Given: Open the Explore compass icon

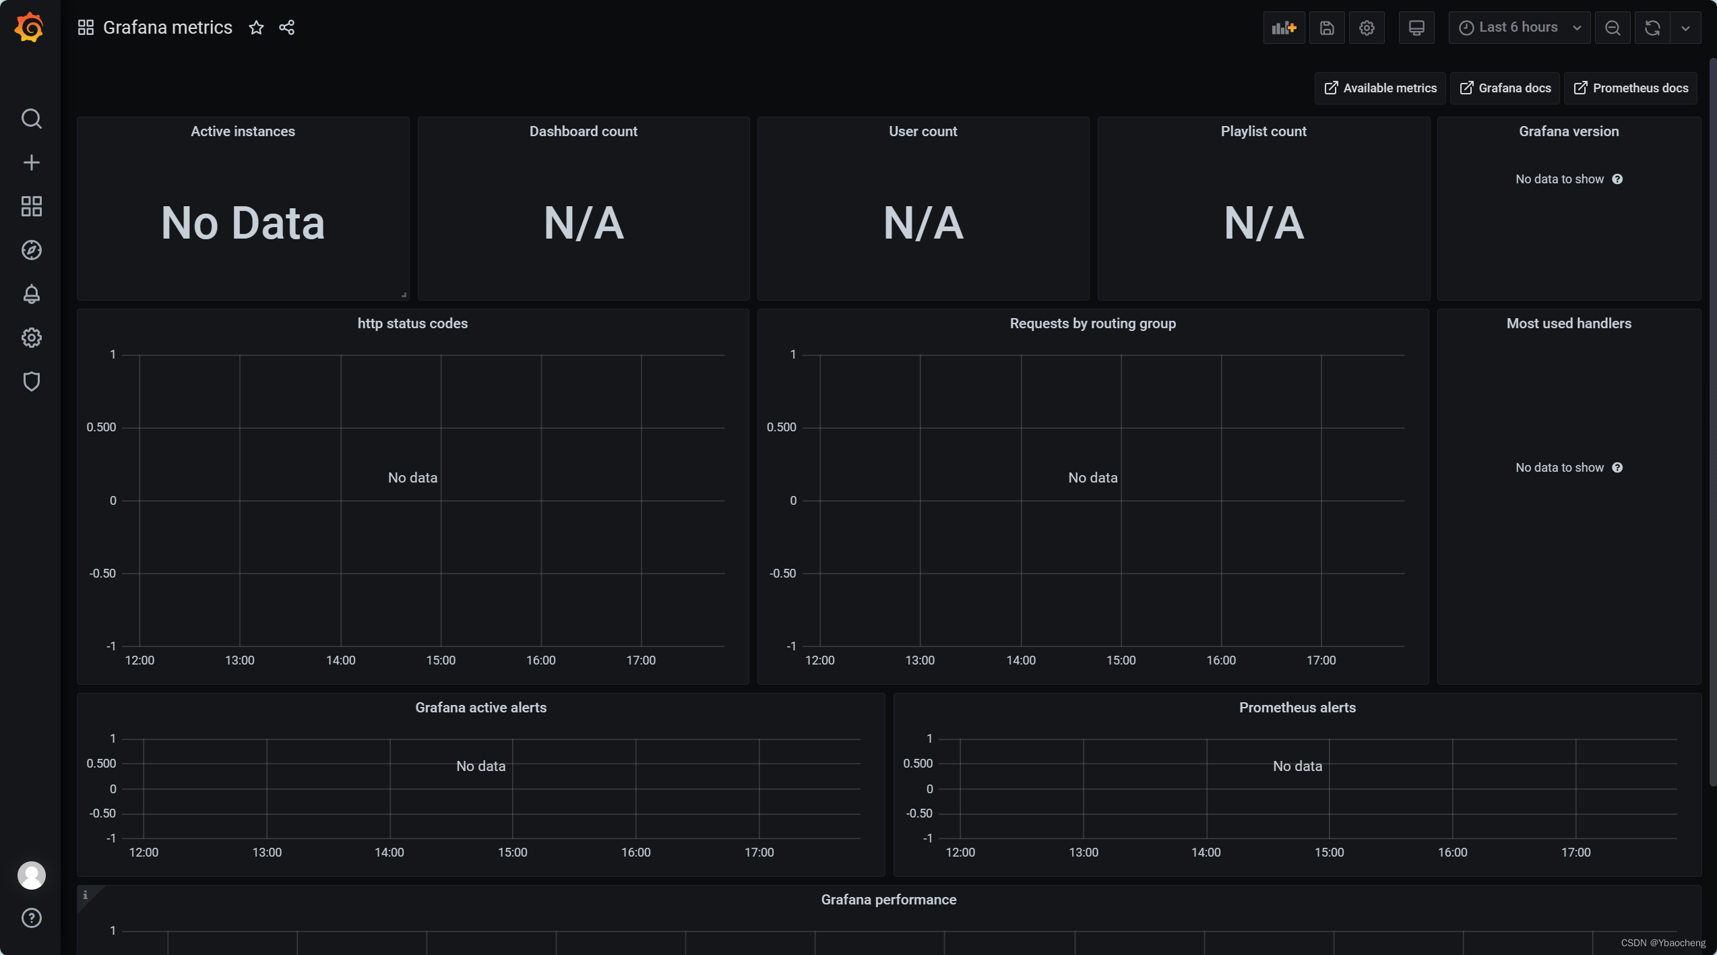Looking at the screenshot, I should pos(31,250).
